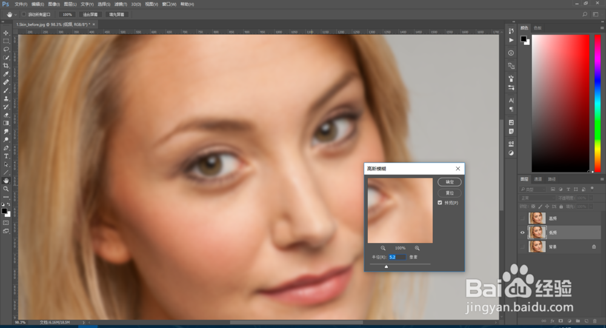Toggle lock position icon

point(547,207)
